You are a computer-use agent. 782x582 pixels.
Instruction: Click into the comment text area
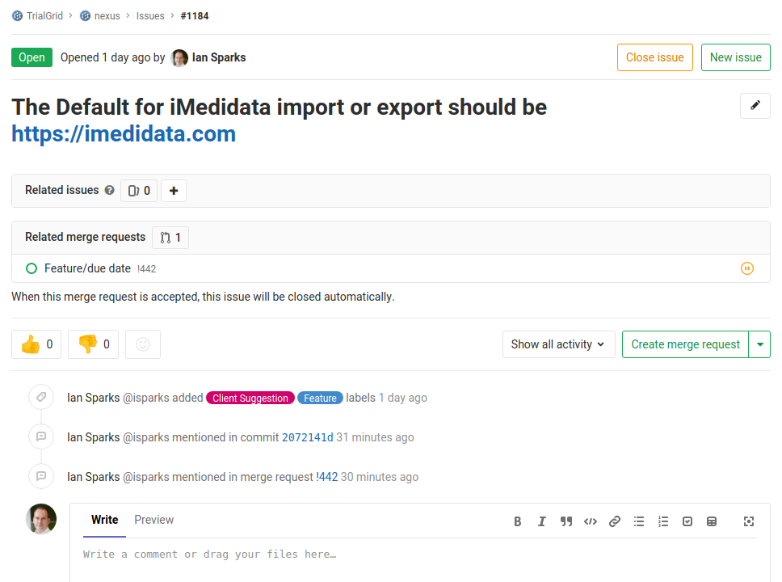click(x=420, y=560)
